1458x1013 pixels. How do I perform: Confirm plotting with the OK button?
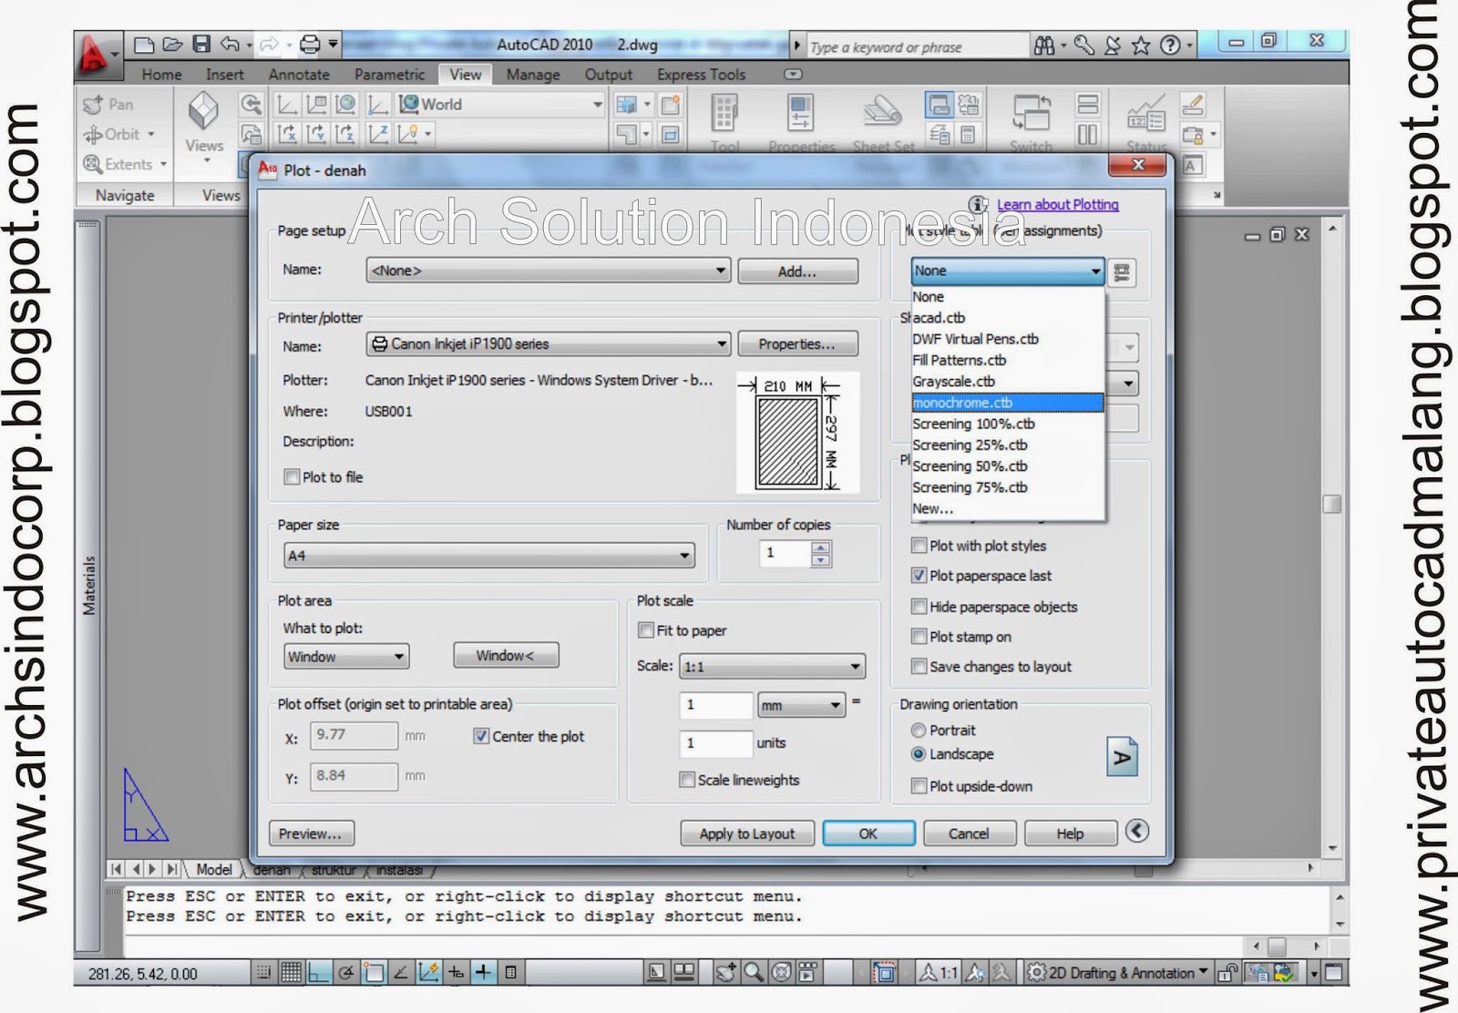pos(868,834)
